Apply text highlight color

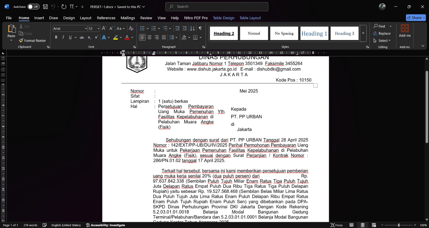[x=116, y=37]
